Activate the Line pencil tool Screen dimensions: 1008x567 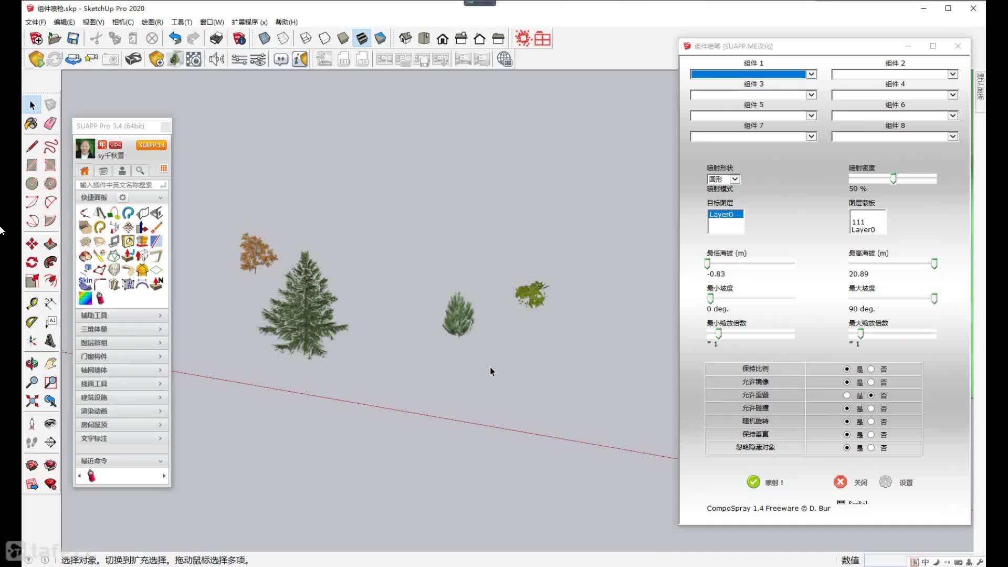pyautogui.click(x=32, y=146)
